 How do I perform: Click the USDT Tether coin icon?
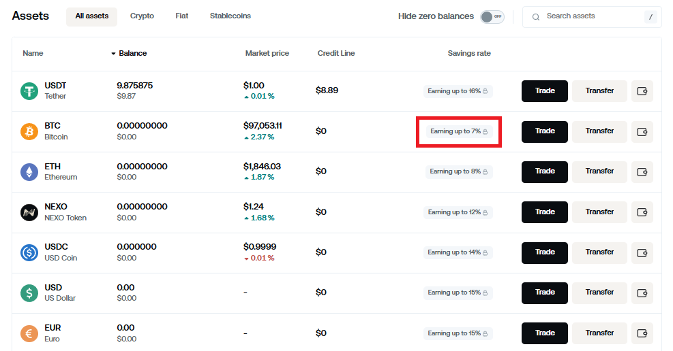29,91
